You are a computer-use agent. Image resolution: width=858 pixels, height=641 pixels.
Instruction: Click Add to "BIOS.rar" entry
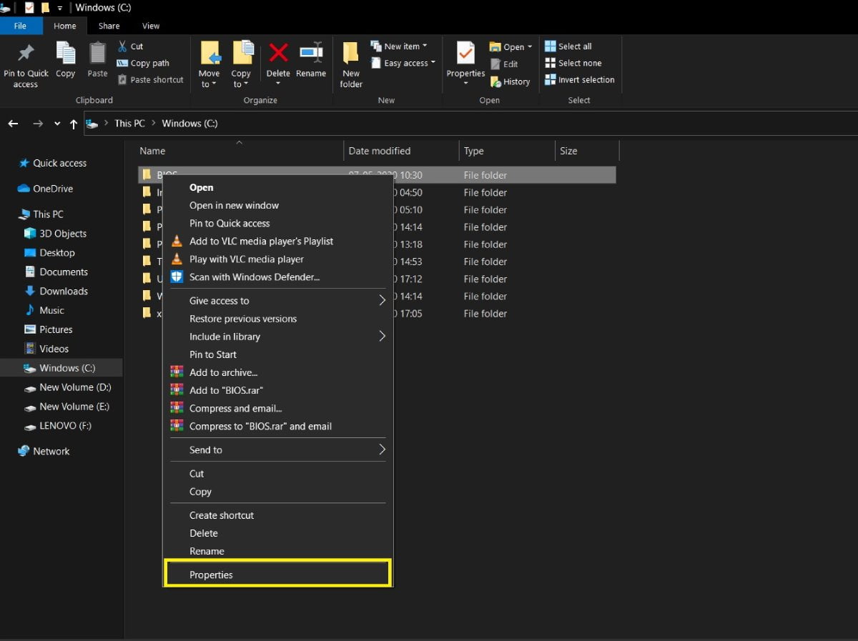pos(226,390)
